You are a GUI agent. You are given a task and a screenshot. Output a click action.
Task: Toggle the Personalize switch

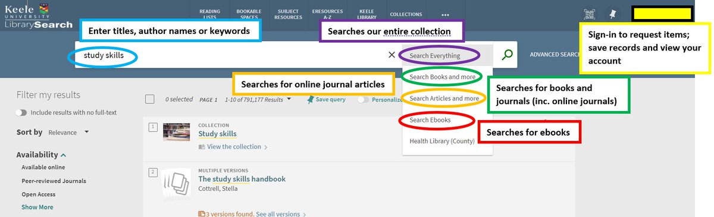pyautogui.click(x=363, y=100)
